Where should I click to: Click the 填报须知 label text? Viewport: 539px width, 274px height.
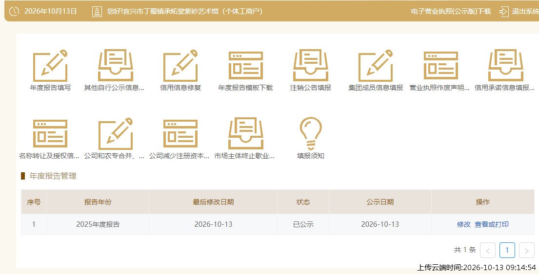click(311, 156)
